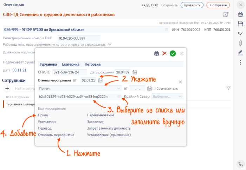This screenshot has height=170, width=246.
Task: Open calendar for date of birth
Action: 135,72
